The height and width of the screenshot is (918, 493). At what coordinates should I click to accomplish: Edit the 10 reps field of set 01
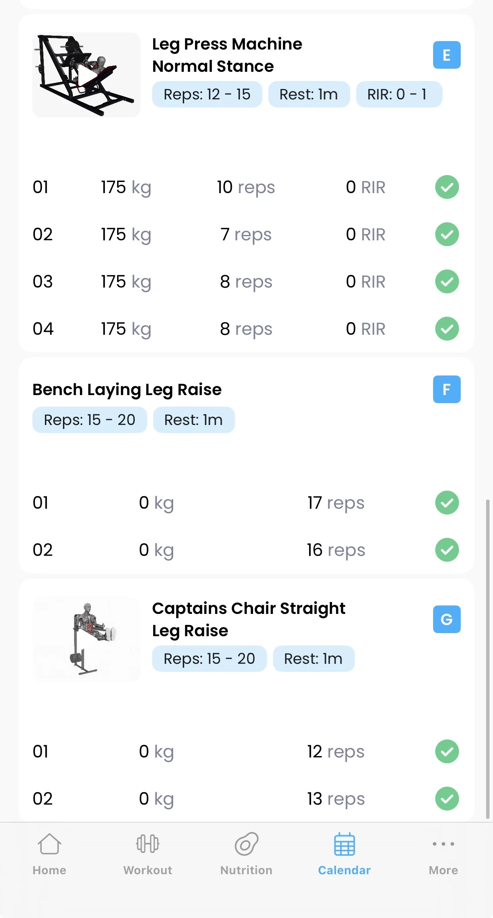pos(246,187)
